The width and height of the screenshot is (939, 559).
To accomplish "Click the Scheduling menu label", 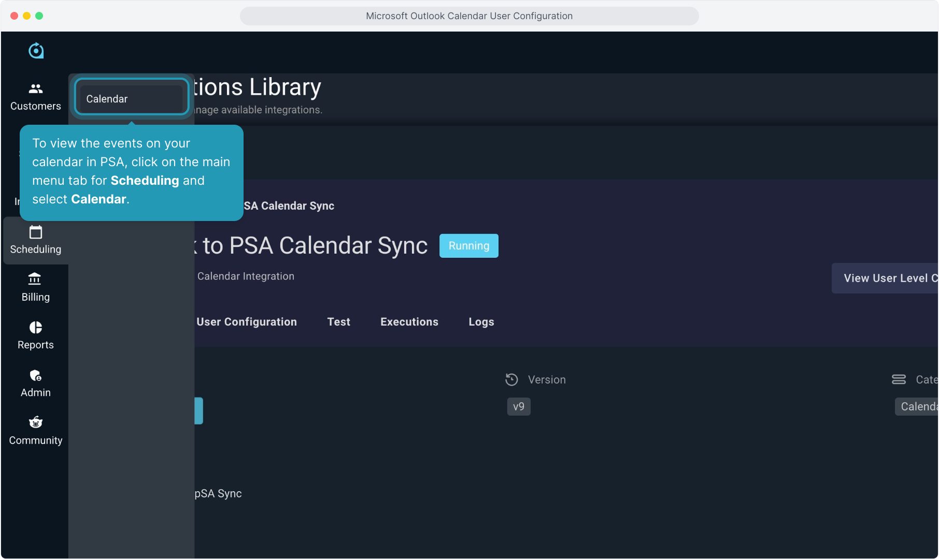I will [x=36, y=249].
